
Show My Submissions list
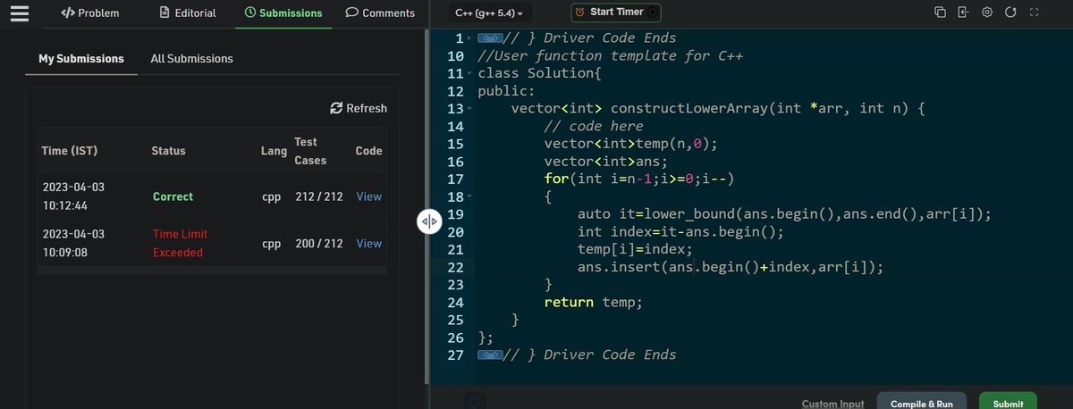click(81, 58)
